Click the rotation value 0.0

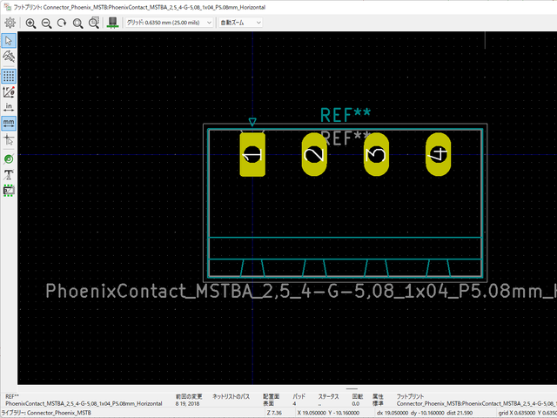point(356,404)
